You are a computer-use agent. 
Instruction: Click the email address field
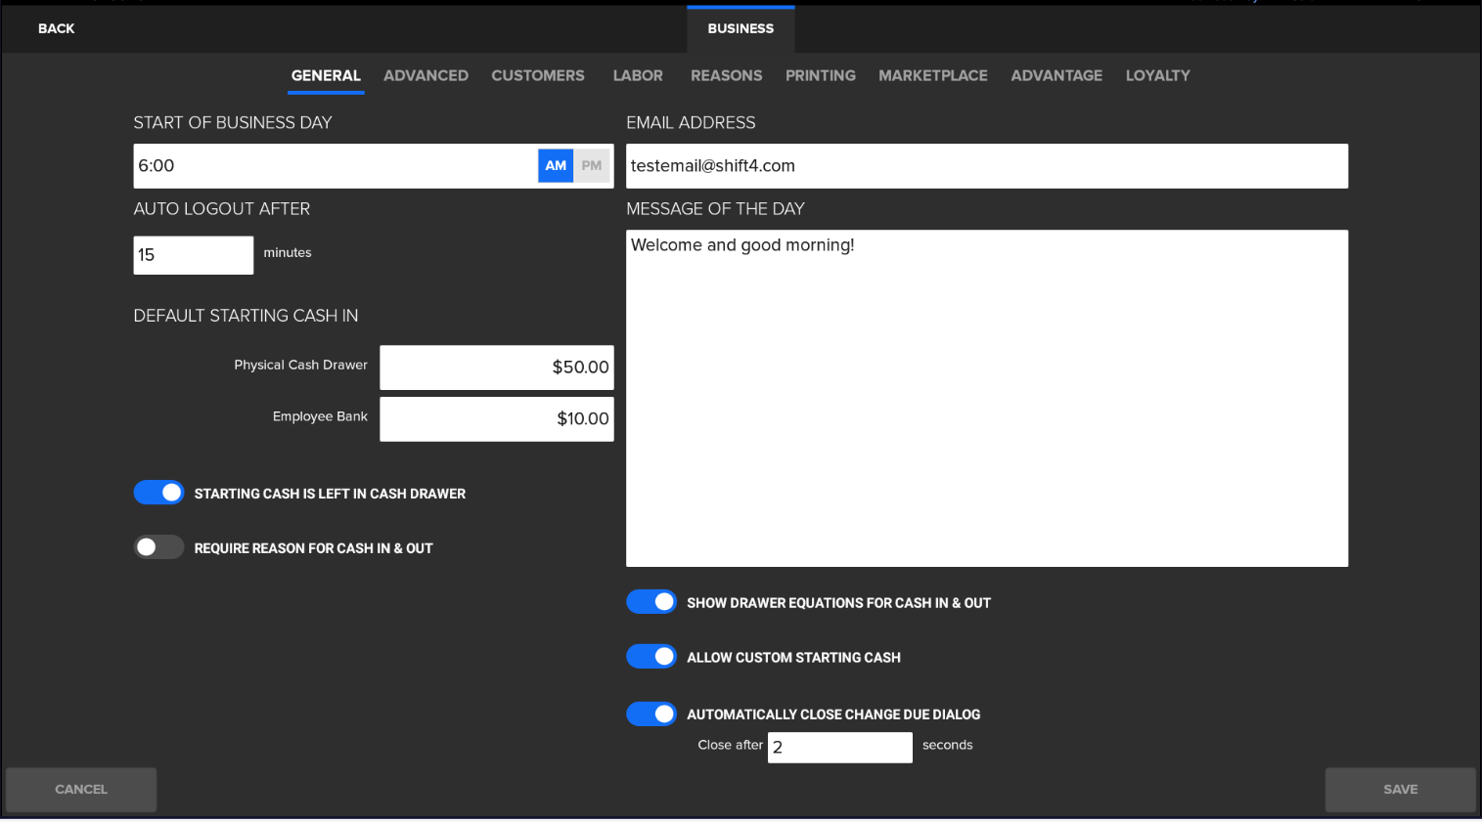[987, 166]
